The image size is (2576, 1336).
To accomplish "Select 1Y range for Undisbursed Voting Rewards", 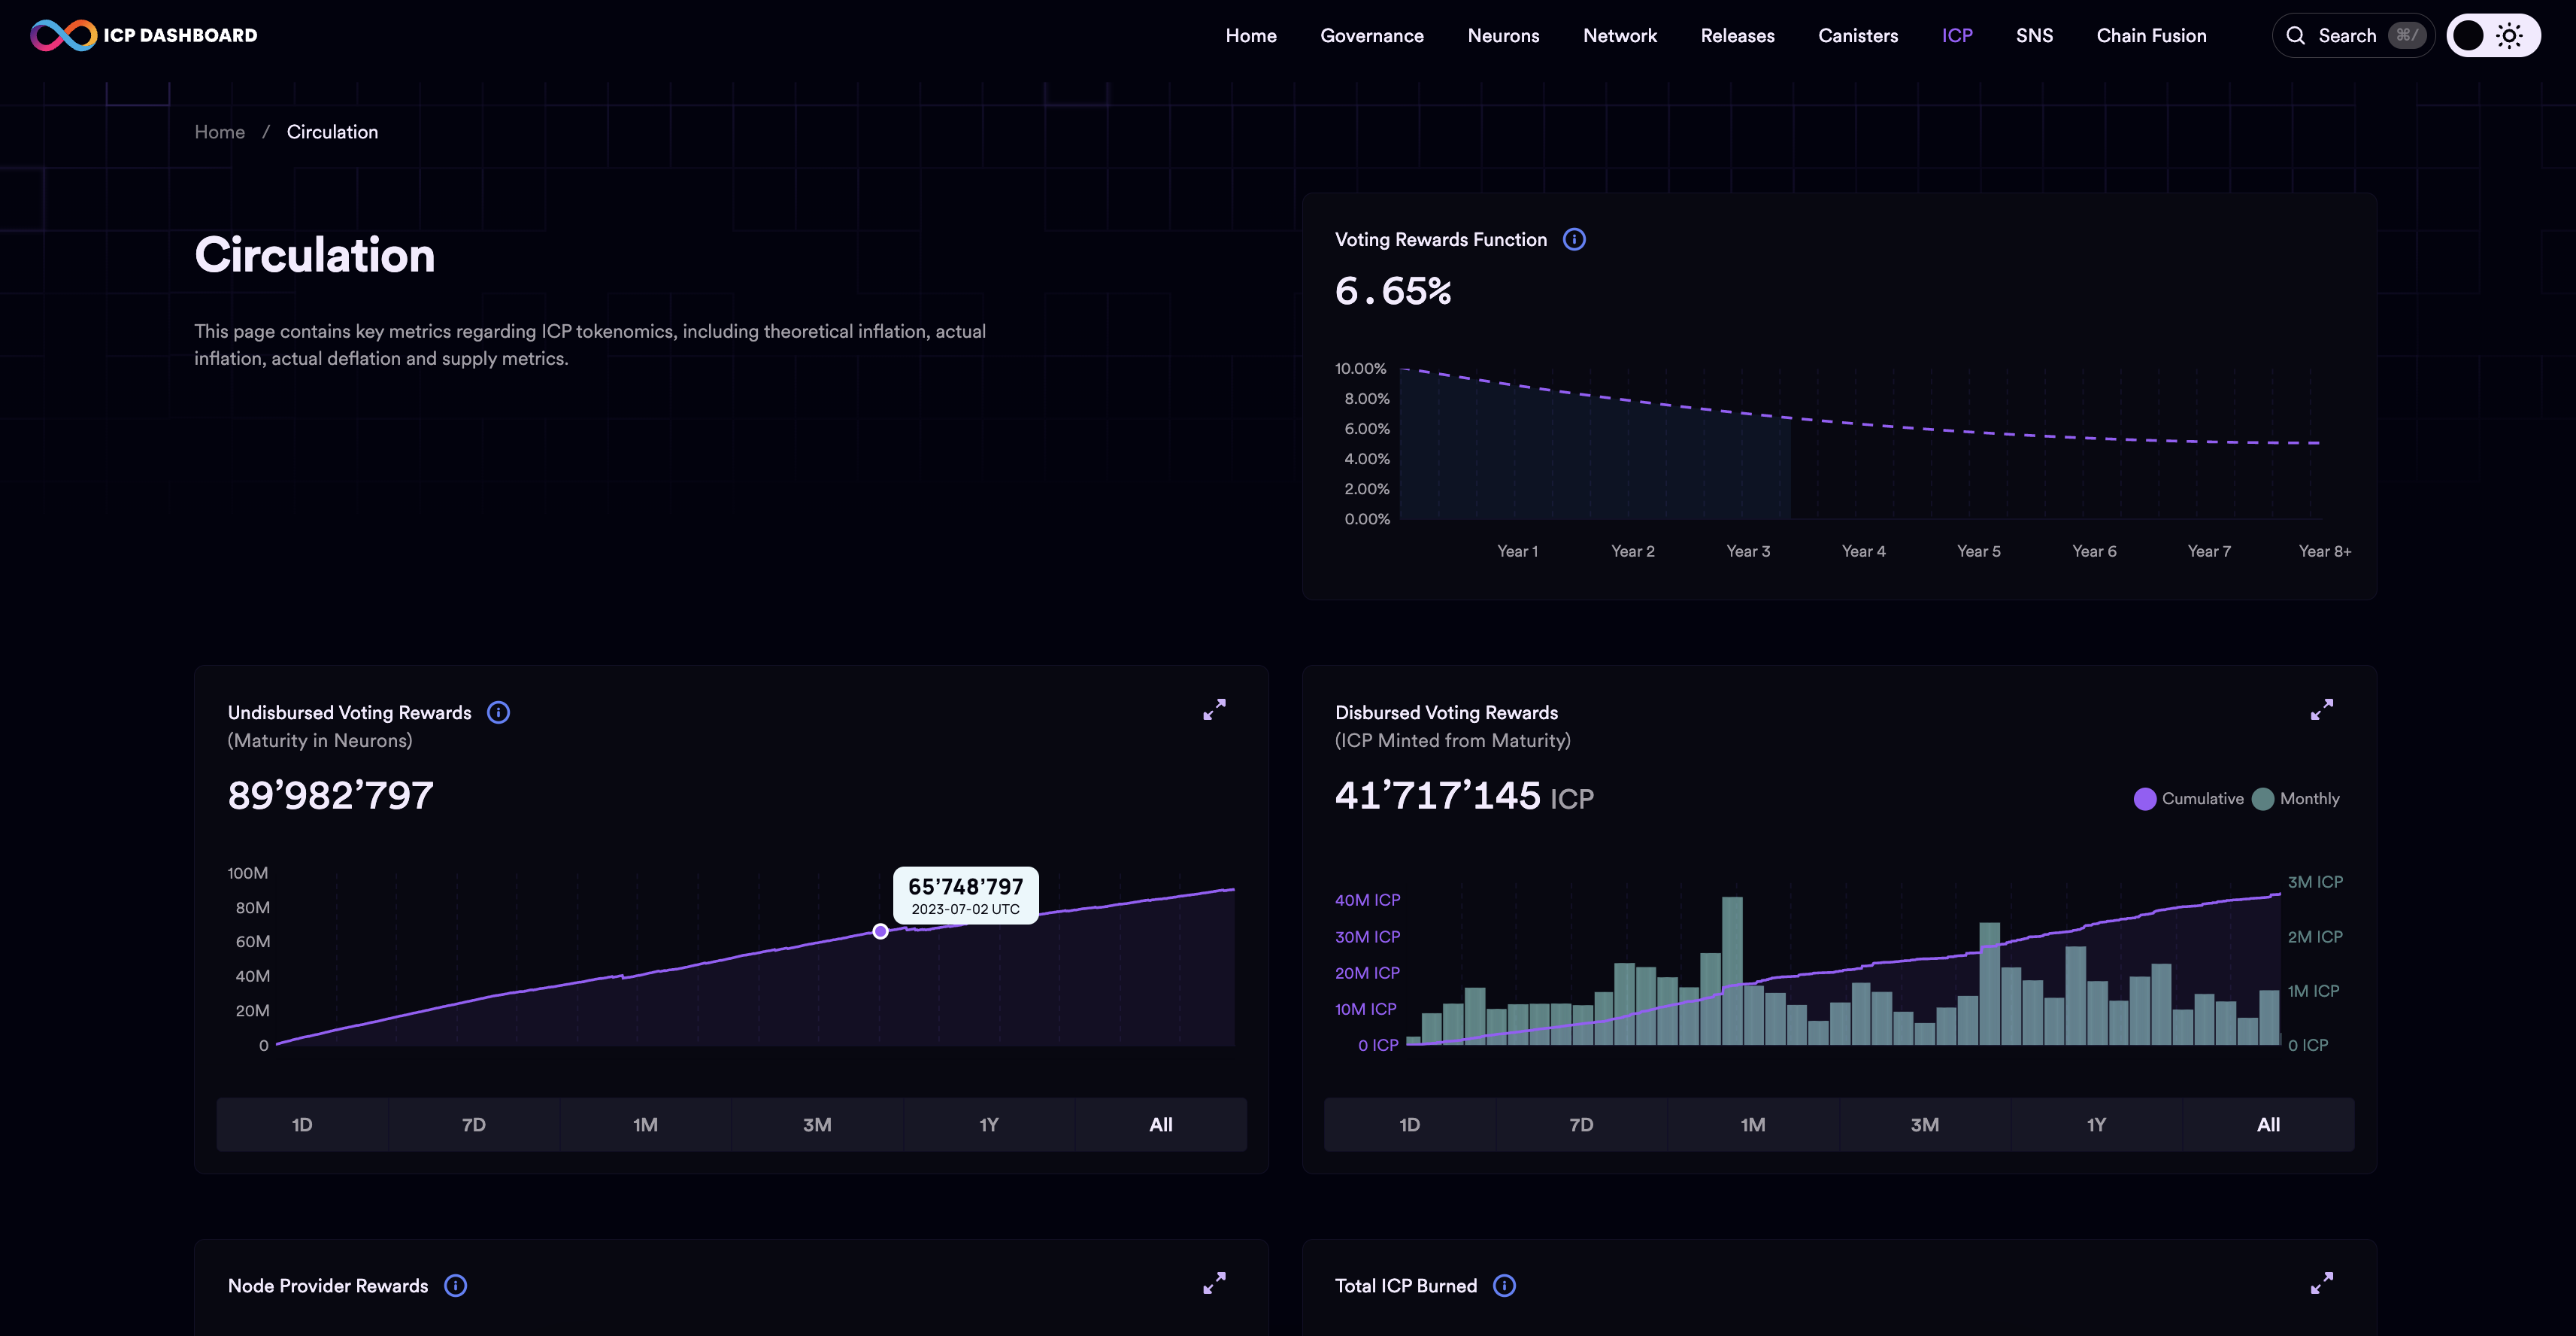I will [989, 1125].
